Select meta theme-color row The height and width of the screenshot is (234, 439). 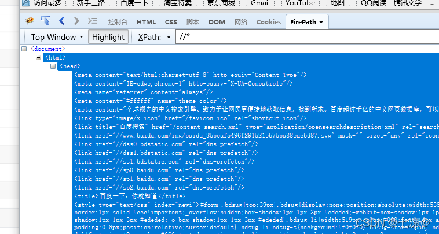151,101
